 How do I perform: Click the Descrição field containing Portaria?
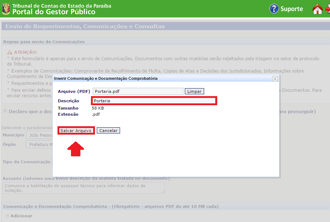(x=154, y=101)
